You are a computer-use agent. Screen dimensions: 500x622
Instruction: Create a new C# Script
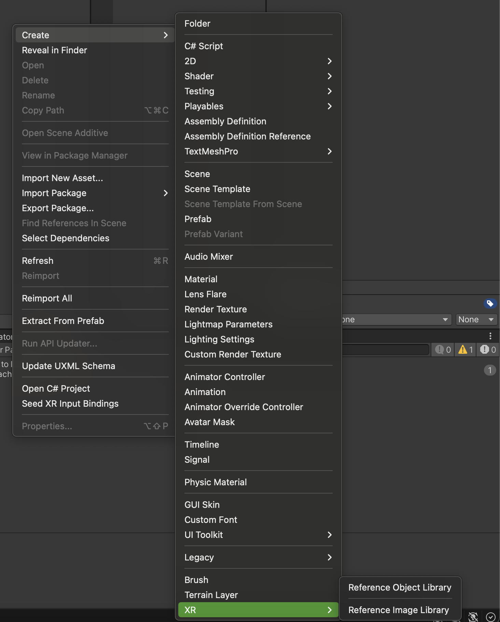coord(258,46)
